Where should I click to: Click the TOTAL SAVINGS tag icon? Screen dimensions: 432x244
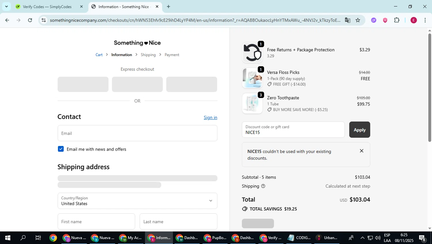point(245,209)
